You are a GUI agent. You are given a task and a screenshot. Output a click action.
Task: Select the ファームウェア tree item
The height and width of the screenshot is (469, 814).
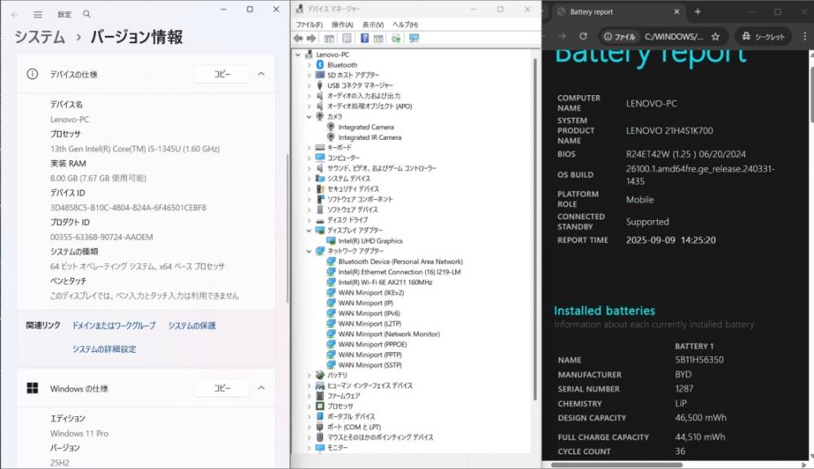(x=344, y=396)
